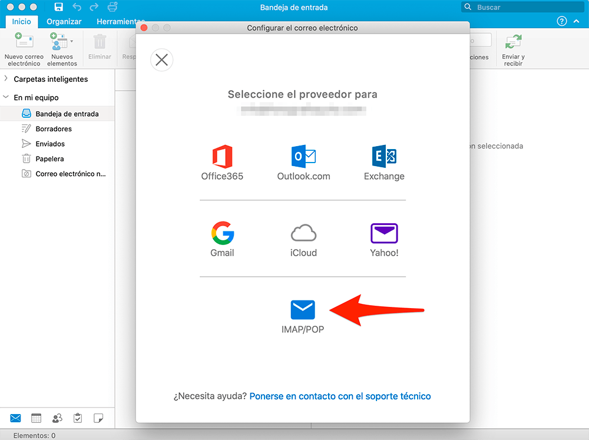This screenshot has height=440, width=589.
Task: Switch to the Organizar tab
Action: coord(64,21)
